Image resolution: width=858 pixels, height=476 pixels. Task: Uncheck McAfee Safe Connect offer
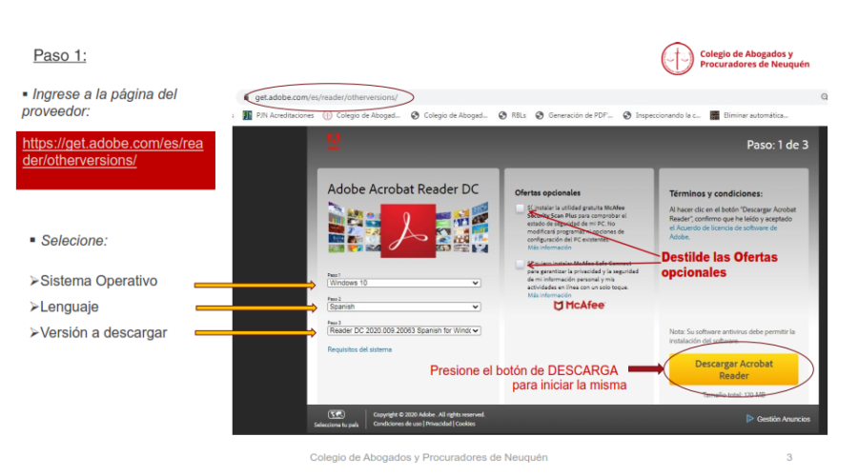click(520, 265)
